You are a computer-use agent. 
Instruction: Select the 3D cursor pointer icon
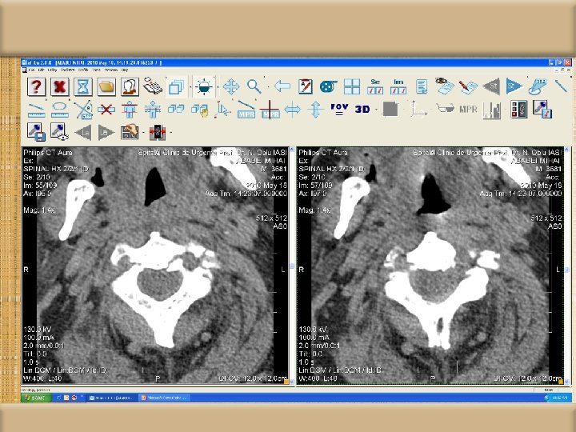point(222,110)
